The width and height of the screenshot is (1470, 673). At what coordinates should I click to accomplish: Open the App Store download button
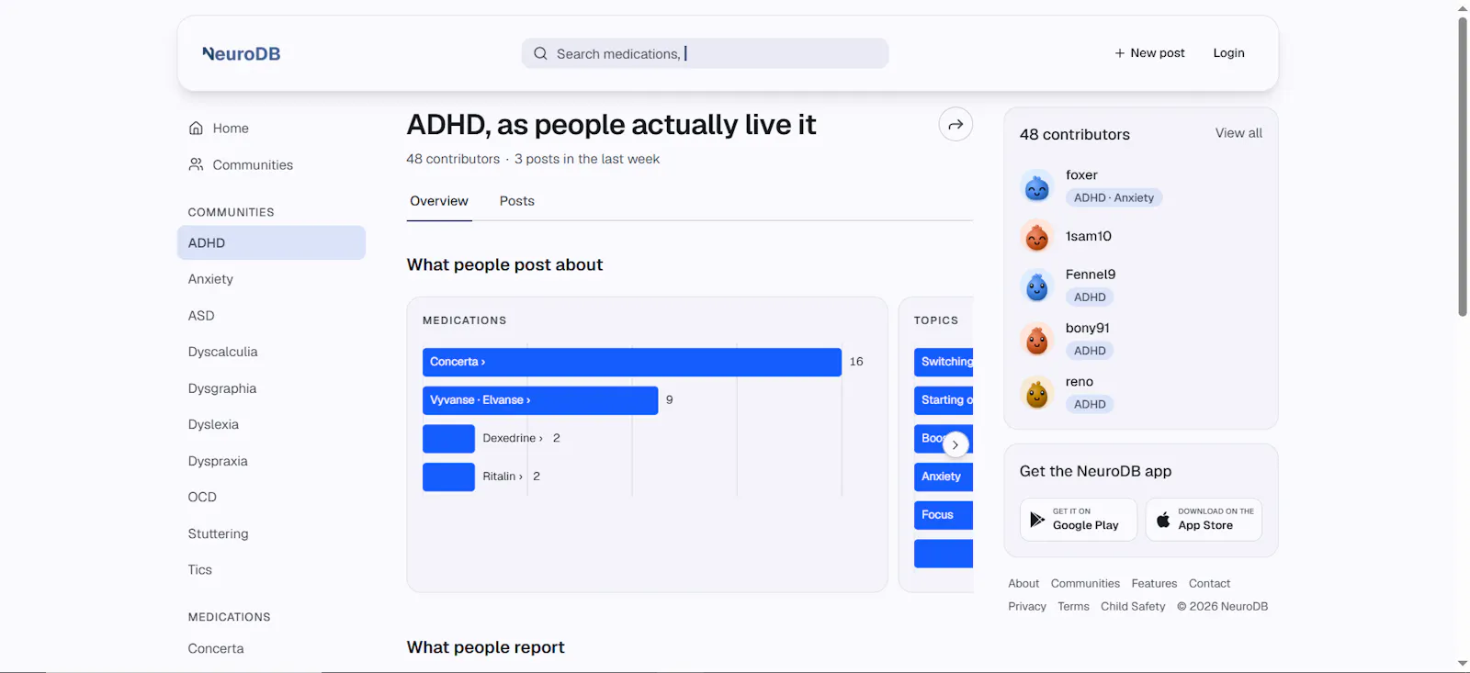pos(1204,520)
